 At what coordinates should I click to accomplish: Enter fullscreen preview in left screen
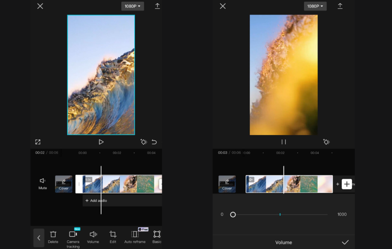click(x=38, y=142)
